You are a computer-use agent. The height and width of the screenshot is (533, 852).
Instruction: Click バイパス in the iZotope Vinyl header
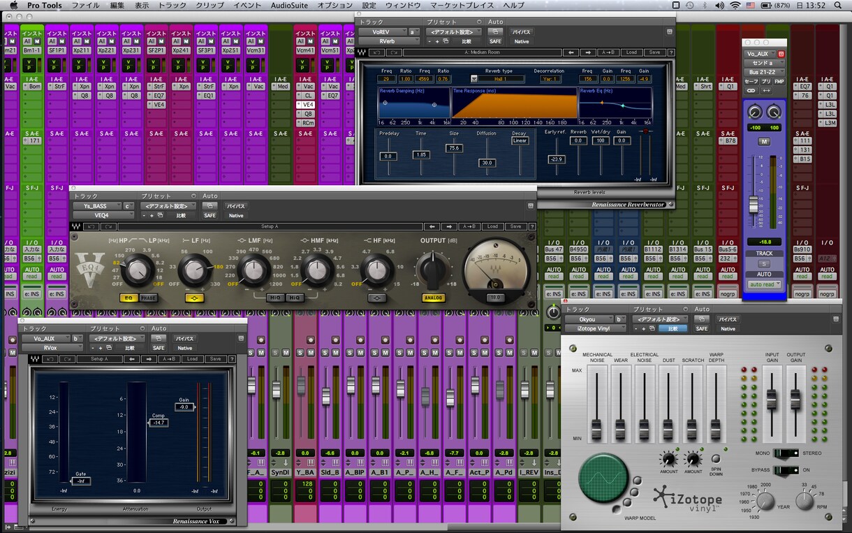[728, 319]
